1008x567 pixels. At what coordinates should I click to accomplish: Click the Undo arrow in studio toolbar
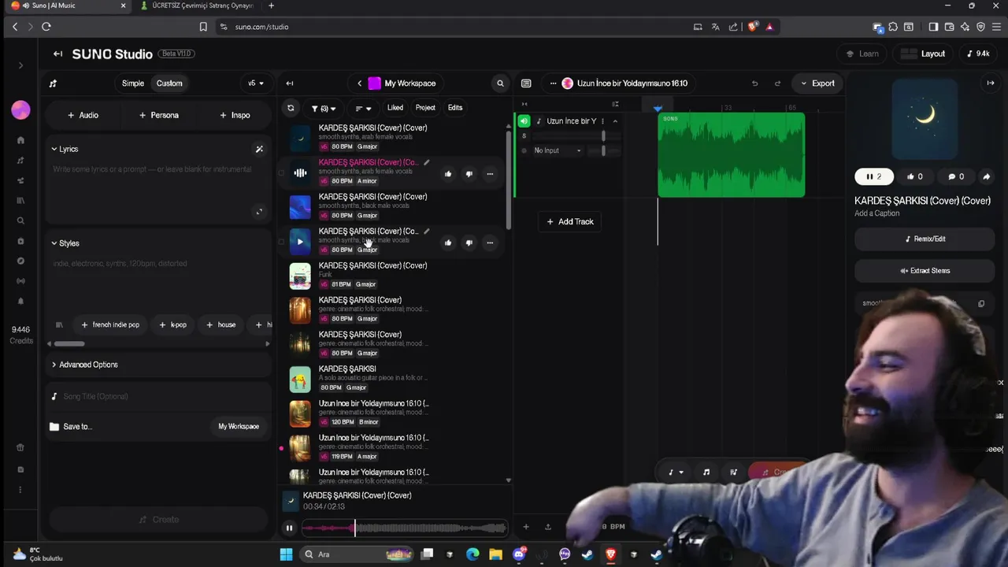point(754,83)
